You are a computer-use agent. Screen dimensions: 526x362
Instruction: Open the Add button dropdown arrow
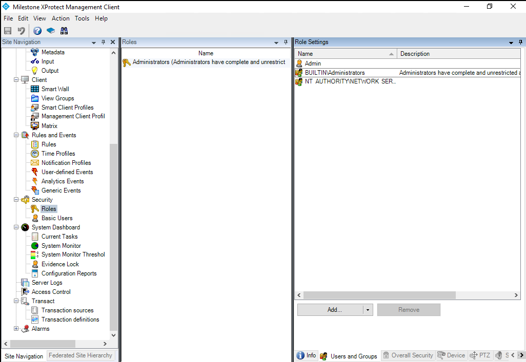pos(368,310)
